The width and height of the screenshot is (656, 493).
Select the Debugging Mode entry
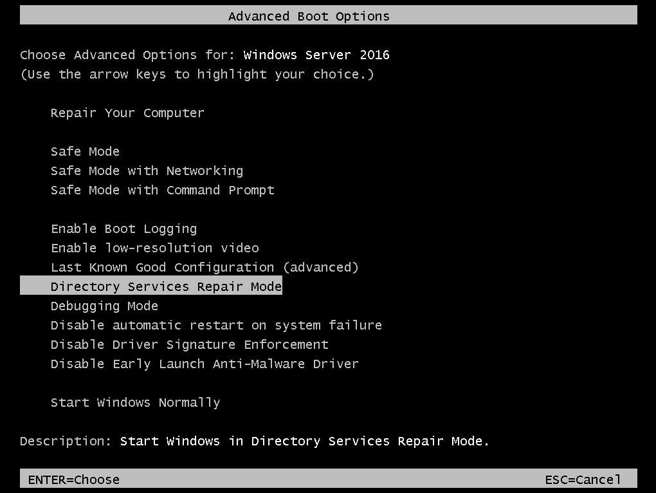click(x=104, y=306)
